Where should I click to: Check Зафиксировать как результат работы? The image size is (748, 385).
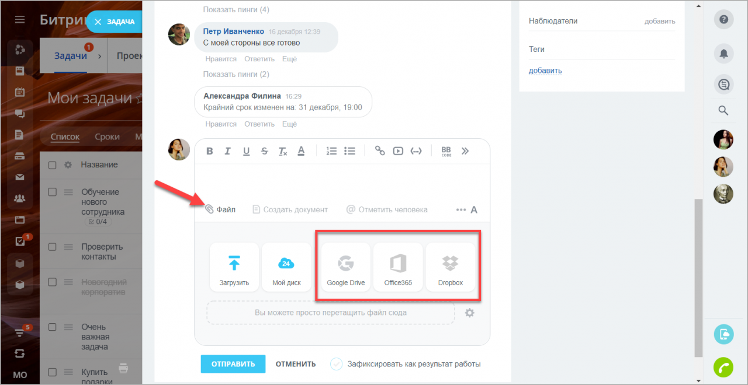click(337, 364)
